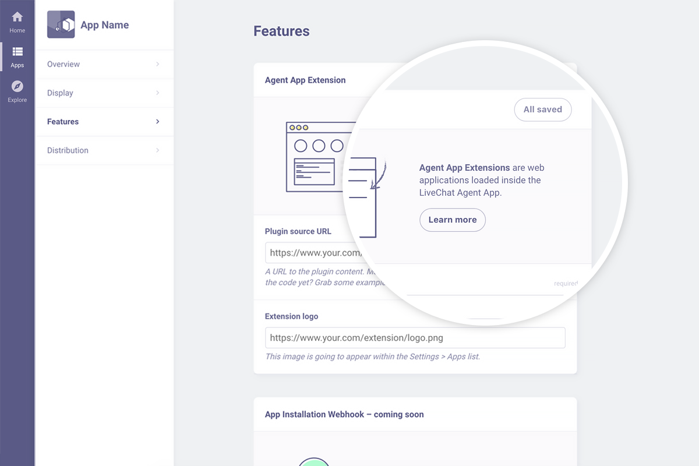Go to Home in the left rail
The width and height of the screenshot is (699, 466).
pos(17,22)
